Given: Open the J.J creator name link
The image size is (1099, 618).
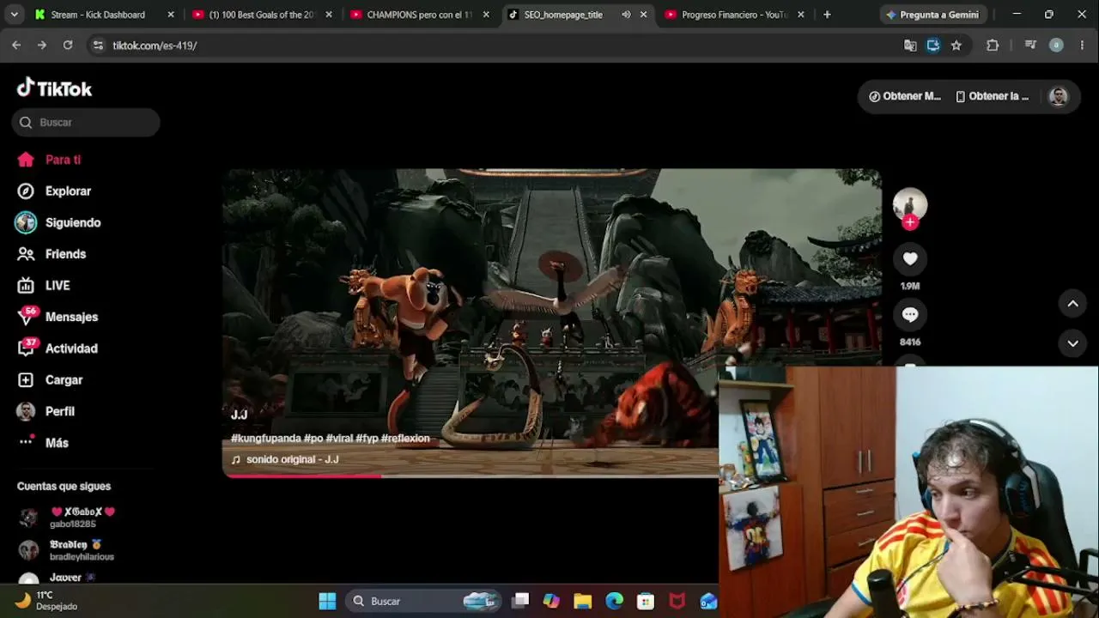Looking at the screenshot, I should (x=239, y=415).
